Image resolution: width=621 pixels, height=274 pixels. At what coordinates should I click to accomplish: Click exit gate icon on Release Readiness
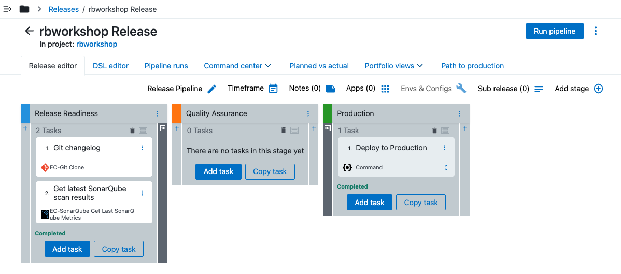pyautogui.click(x=162, y=128)
